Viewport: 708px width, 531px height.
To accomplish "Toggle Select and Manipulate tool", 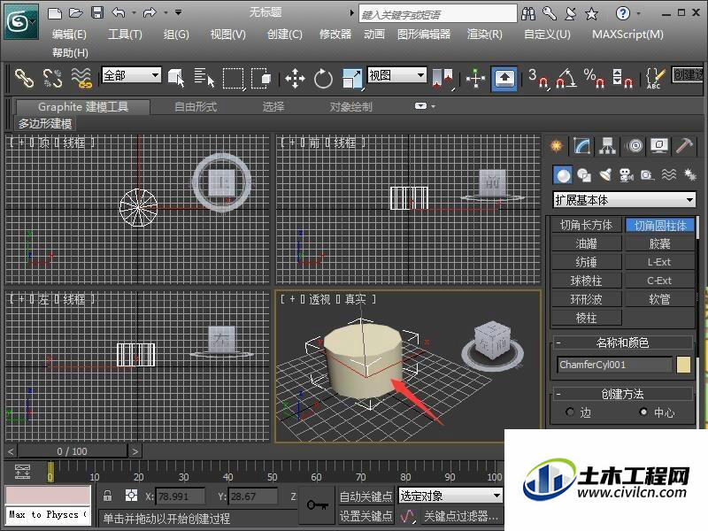I will 475,79.
